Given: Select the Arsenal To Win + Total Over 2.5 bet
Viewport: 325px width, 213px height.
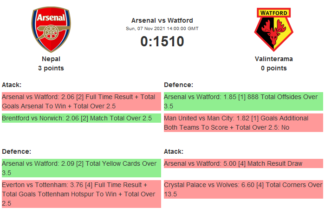Looking at the screenshot, I should click(x=81, y=101).
